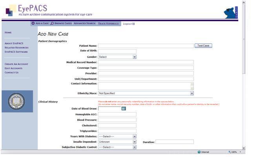Image resolution: width=268 pixels, height=157 pixels.
Task: Open Create An Account link
Action: [x=16, y=64]
